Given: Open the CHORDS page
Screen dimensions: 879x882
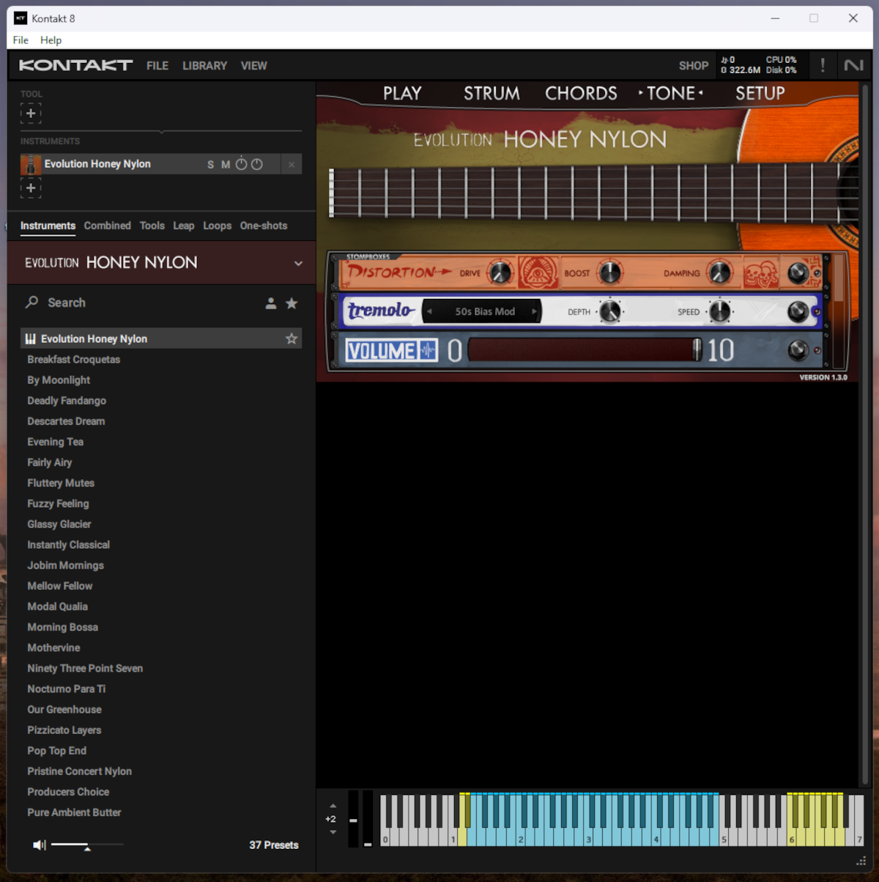Looking at the screenshot, I should pyautogui.click(x=581, y=94).
